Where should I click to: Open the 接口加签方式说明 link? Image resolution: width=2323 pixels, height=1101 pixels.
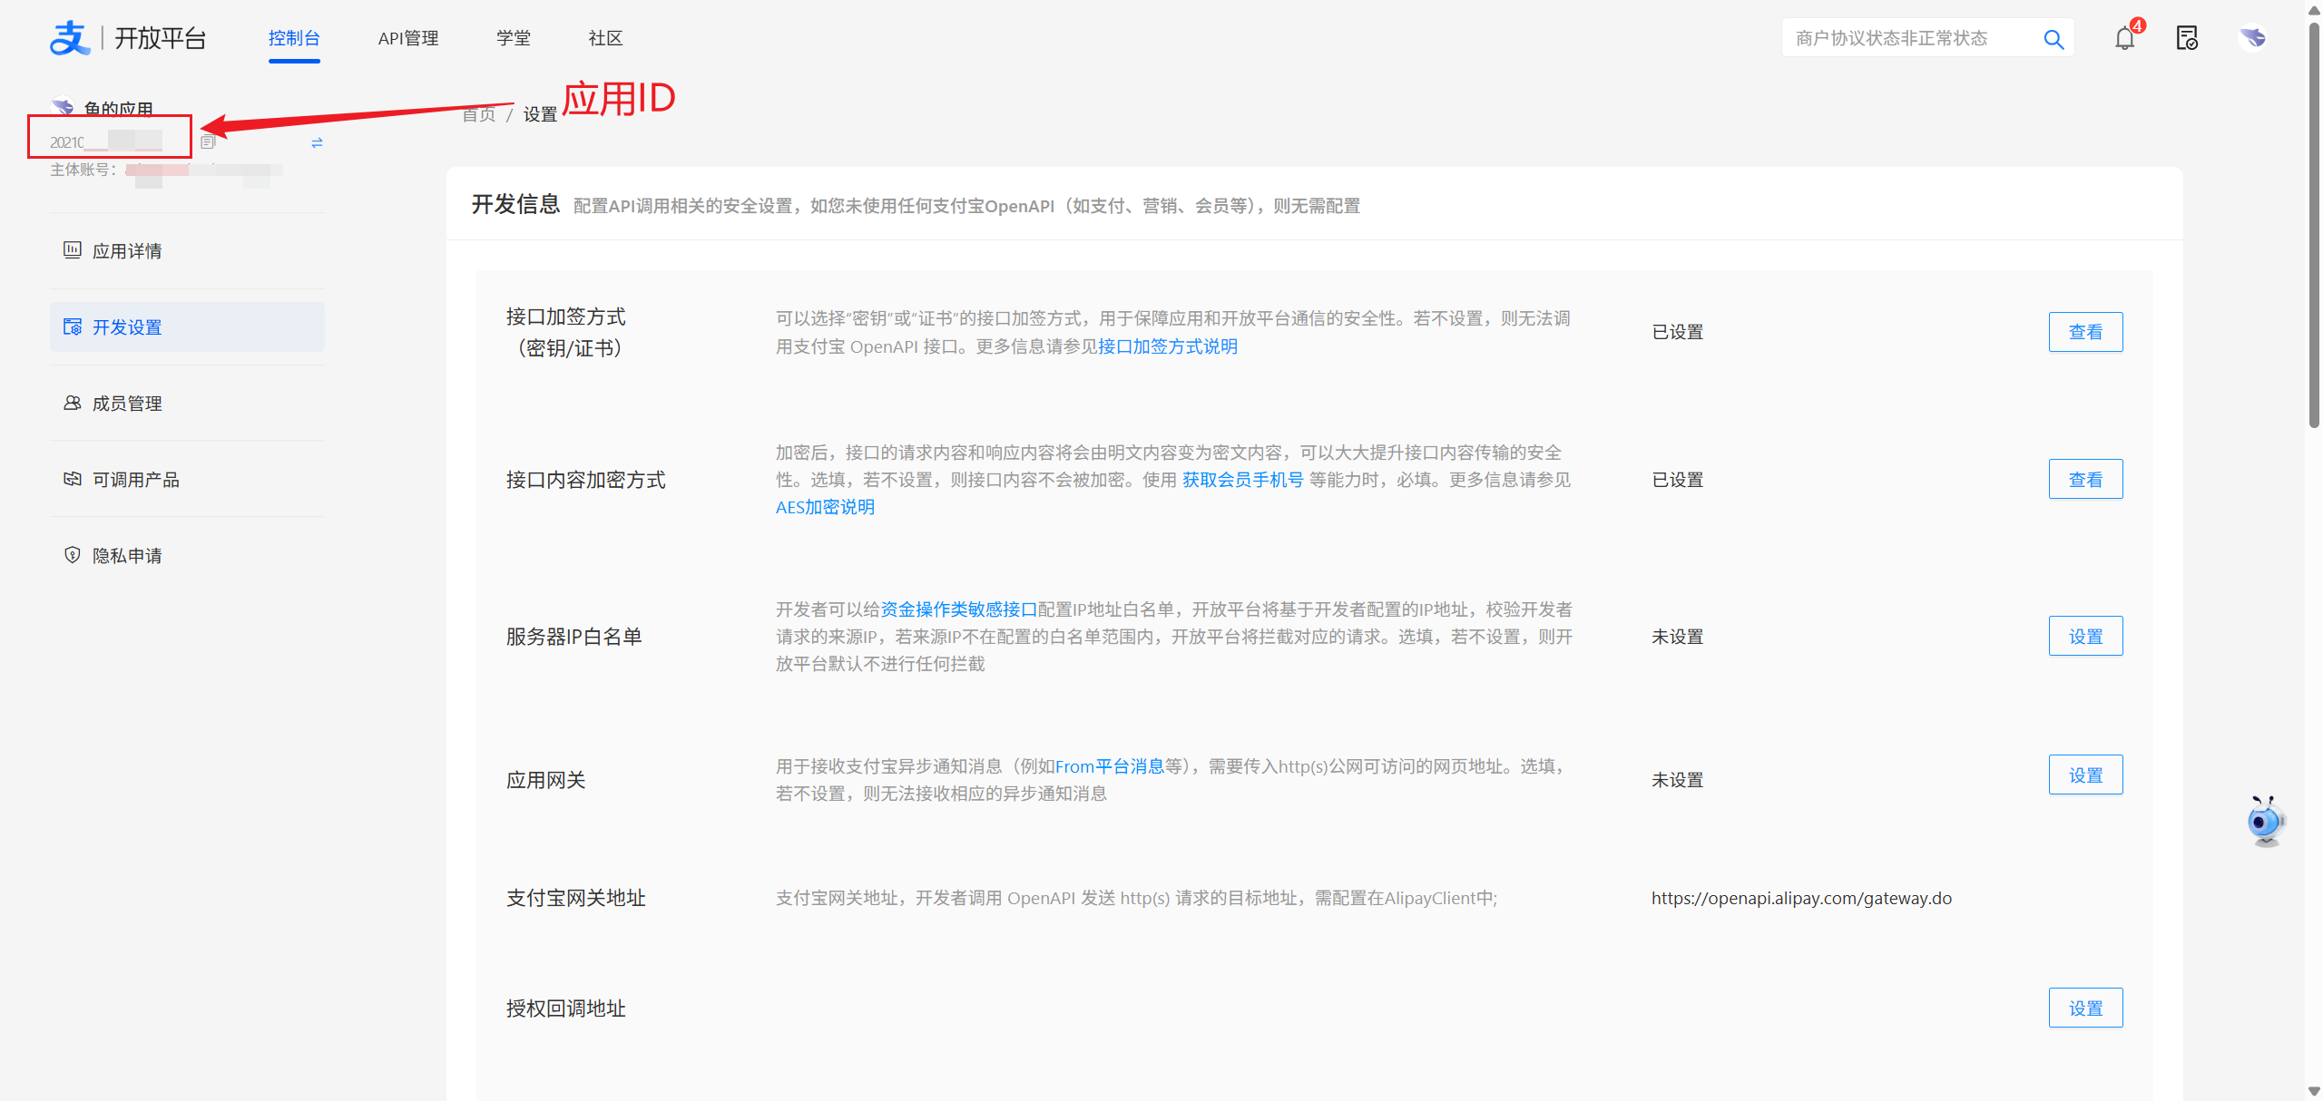click(1167, 346)
